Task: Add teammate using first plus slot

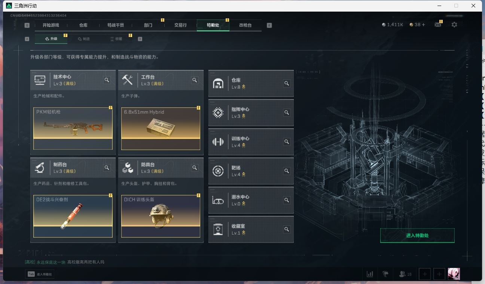Action: coord(425,274)
